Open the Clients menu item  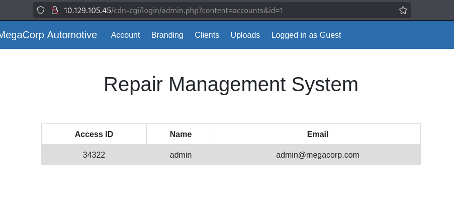pyautogui.click(x=207, y=35)
